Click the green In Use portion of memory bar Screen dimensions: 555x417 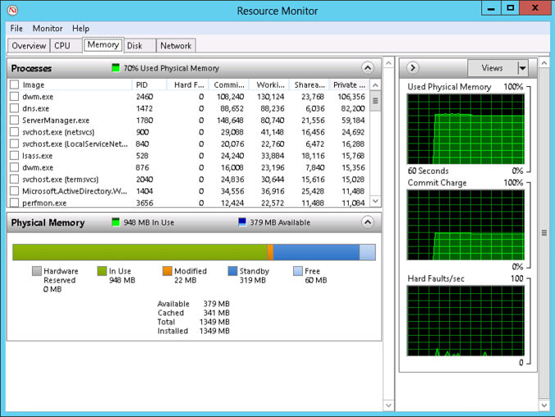click(140, 252)
